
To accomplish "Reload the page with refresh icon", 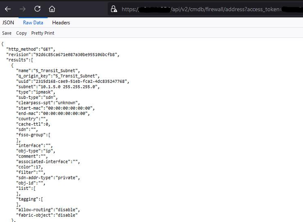I will tap(37, 9).
